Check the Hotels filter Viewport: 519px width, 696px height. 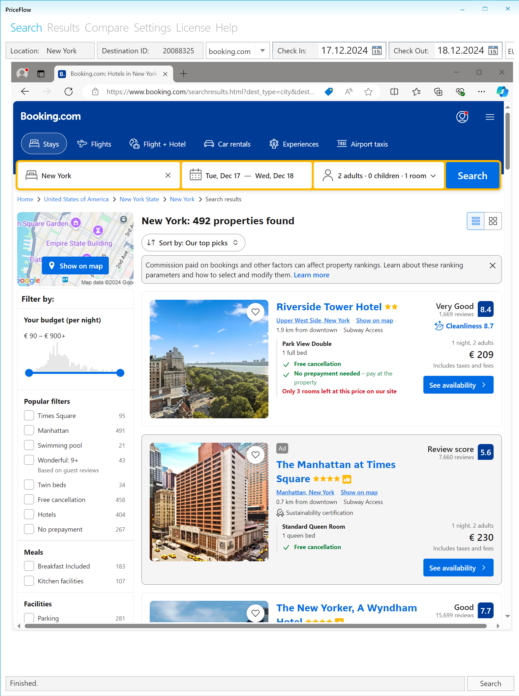[29, 514]
